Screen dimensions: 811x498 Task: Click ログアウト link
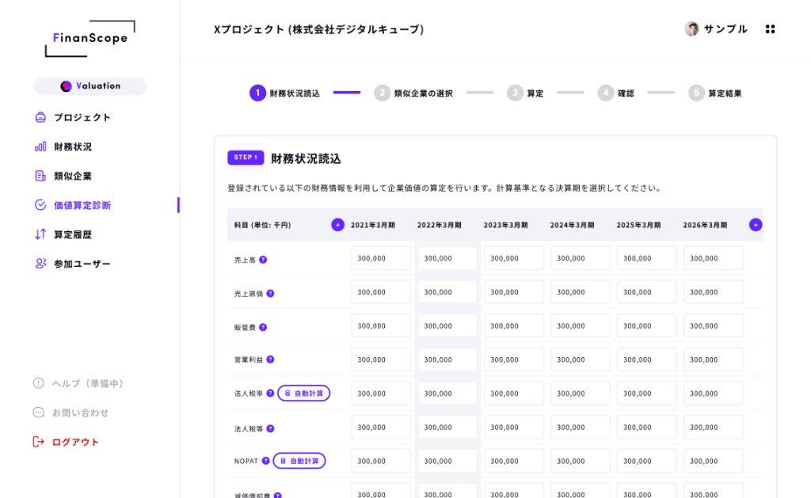click(75, 442)
